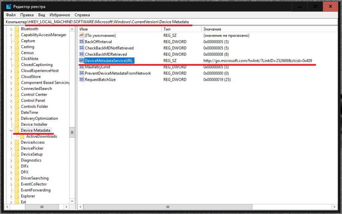342x214 pixels.
Task: Expand the ClickNote key
Action: point(11,59)
